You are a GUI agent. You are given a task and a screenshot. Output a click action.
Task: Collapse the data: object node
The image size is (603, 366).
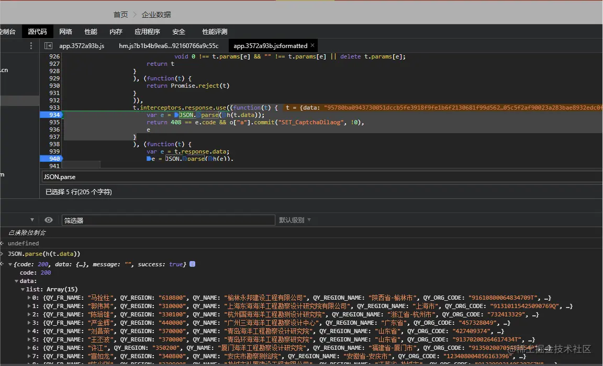(x=16, y=281)
